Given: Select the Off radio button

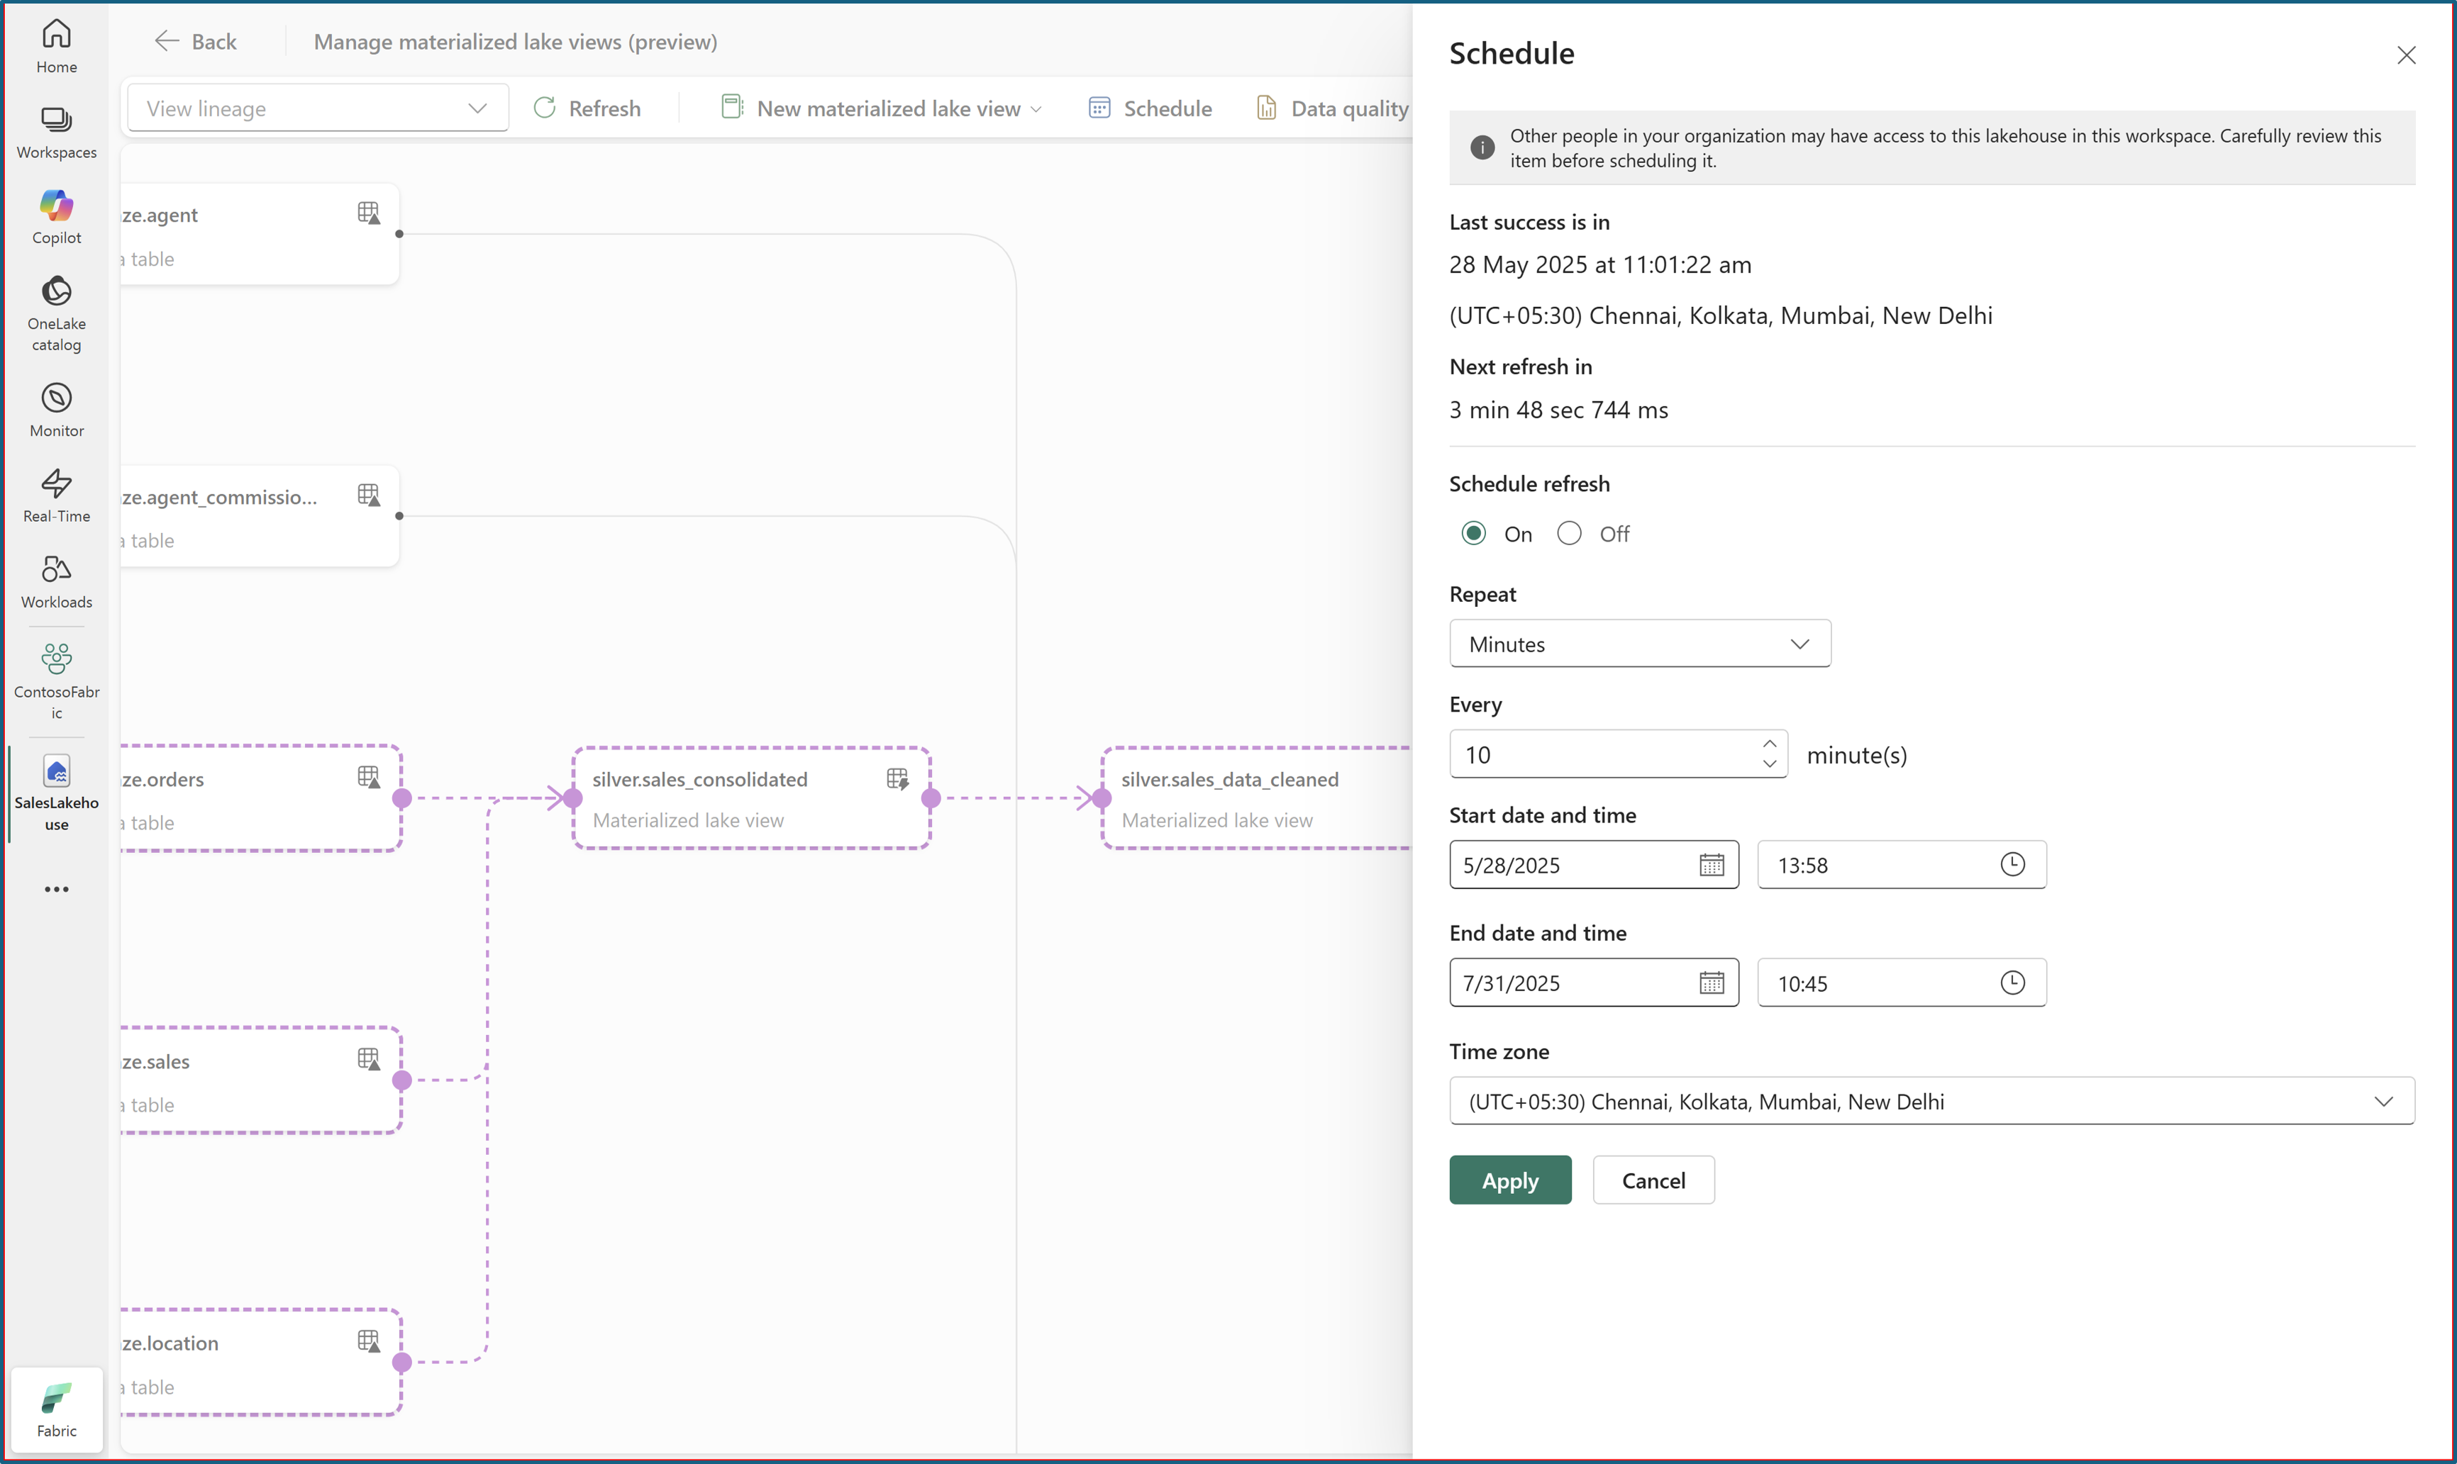Looking at the screenshot, I should coord(1569,534).
